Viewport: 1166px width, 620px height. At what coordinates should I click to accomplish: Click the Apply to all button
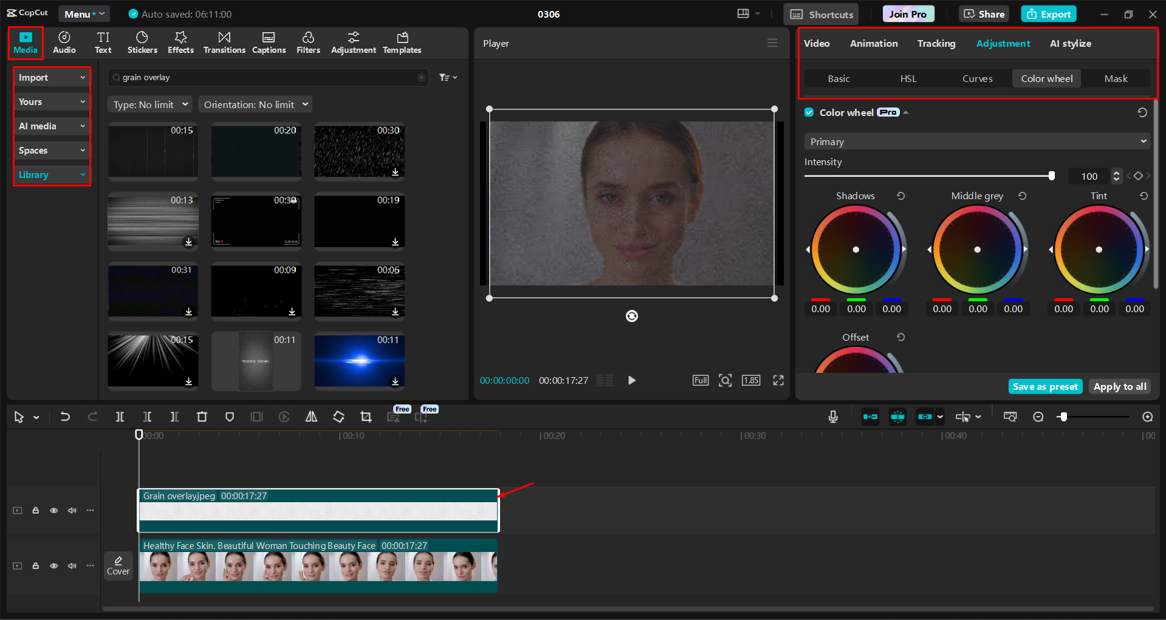pos(1119,386)
